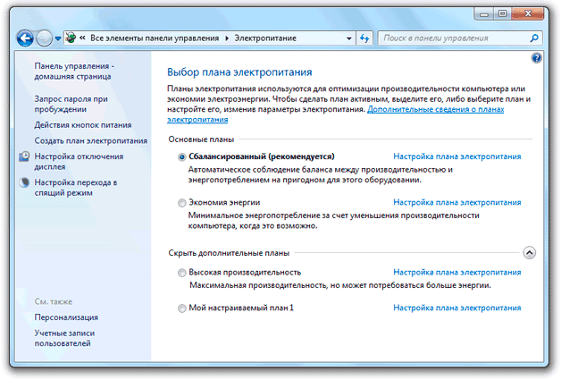Open the recent pages dropdown arrow

[57, 38]
